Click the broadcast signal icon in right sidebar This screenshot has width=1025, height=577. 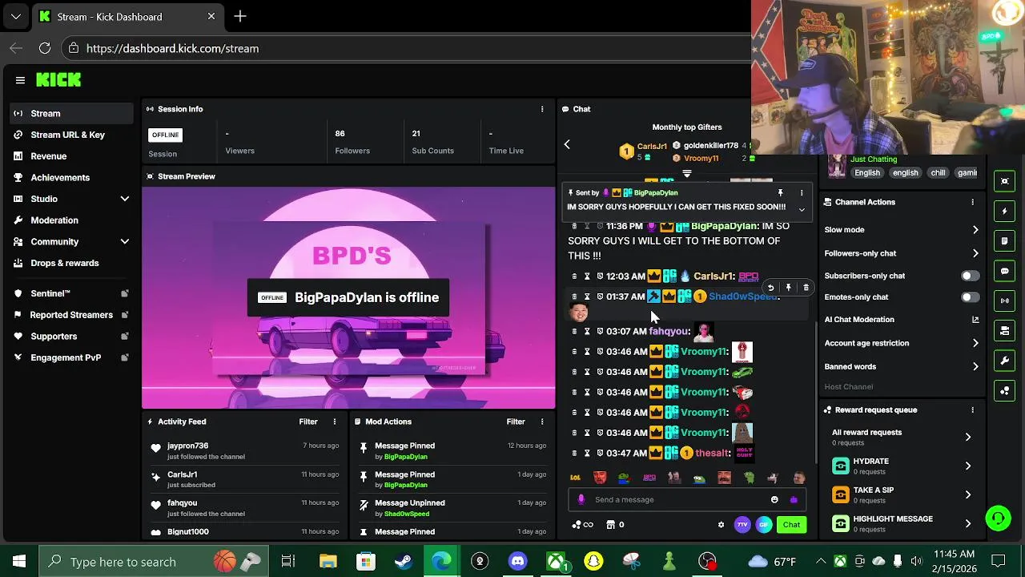coord(1005,301)
